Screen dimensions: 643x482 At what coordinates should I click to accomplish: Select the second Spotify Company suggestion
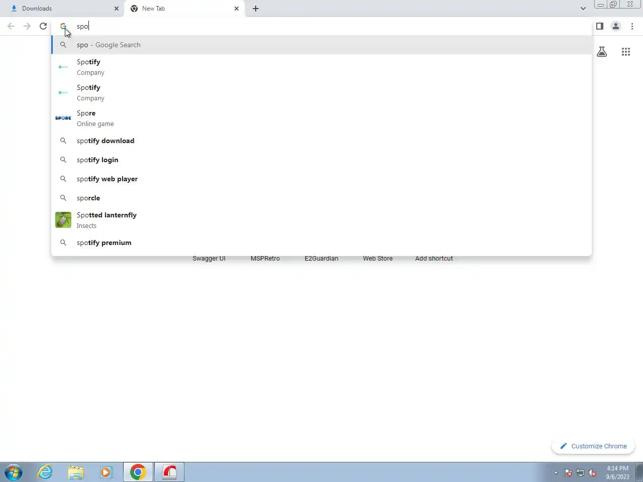(x=321, y=92)
